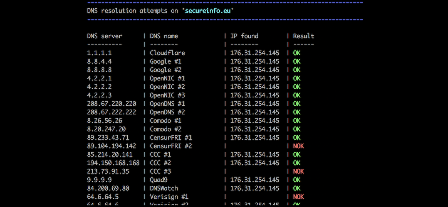This screenshot has height=207, width=448.
Task: Select the 'Quad9' DNS name
Action: (x=158, y=180)
